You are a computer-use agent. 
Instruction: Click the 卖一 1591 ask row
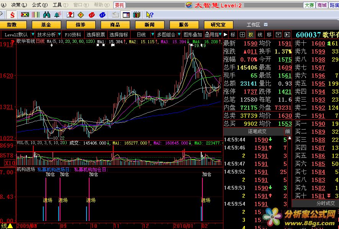(x=315, y=116)
